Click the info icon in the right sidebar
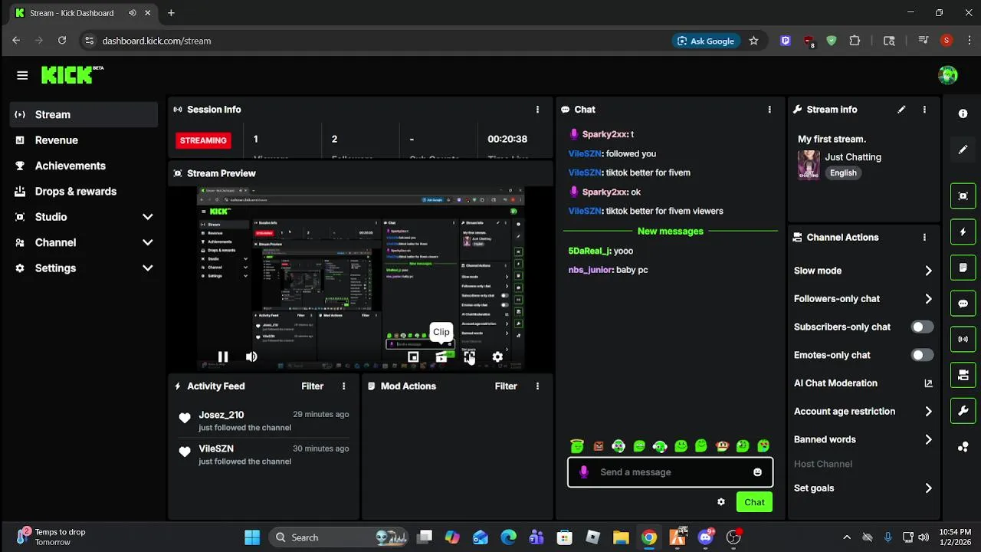This screenshot has height=552, width=981. tap(963, 113)
